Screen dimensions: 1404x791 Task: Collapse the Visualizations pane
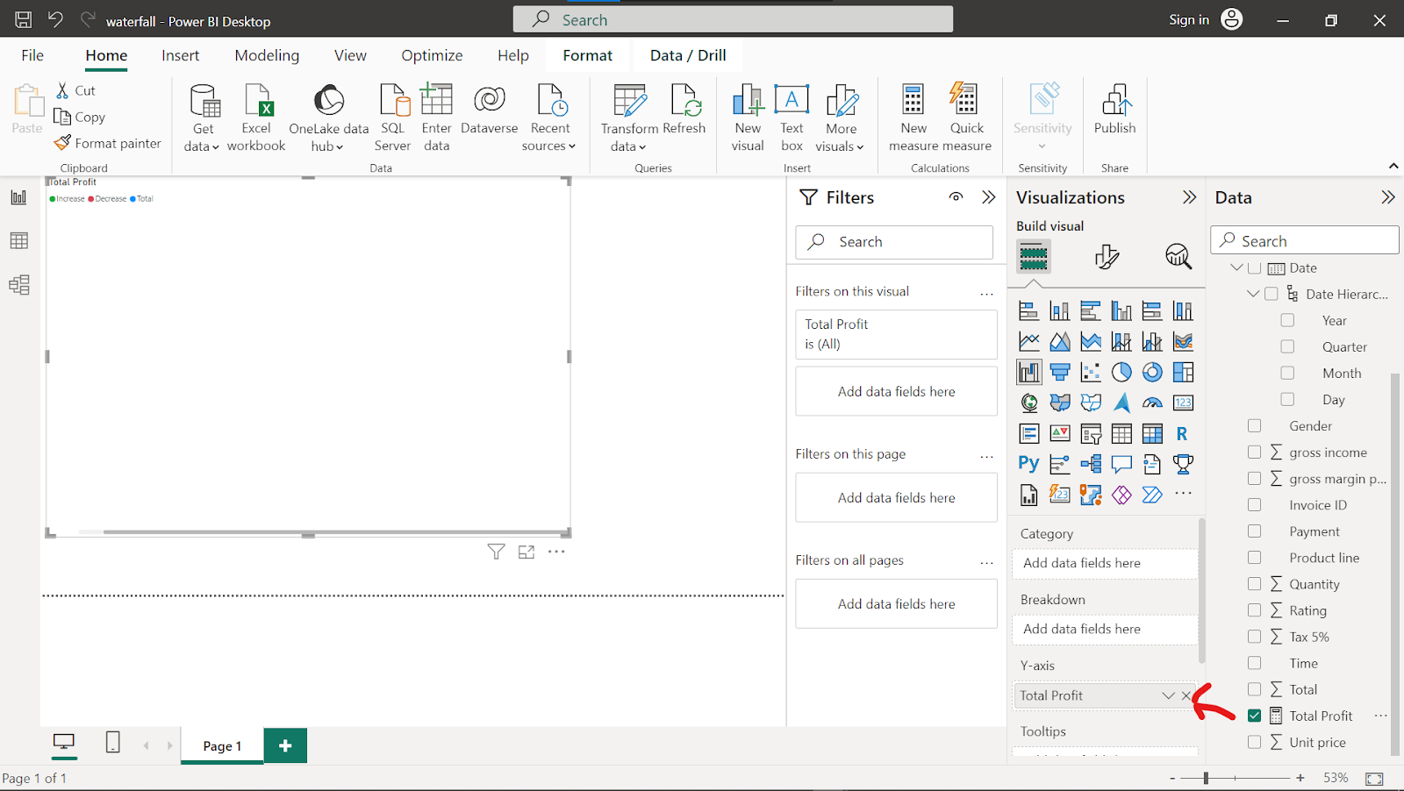[1189, 197]
